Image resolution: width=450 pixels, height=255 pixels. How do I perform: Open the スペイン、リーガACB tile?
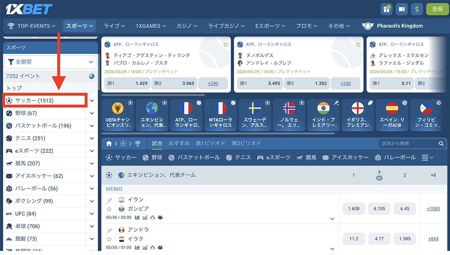click(x=392, y=115)
